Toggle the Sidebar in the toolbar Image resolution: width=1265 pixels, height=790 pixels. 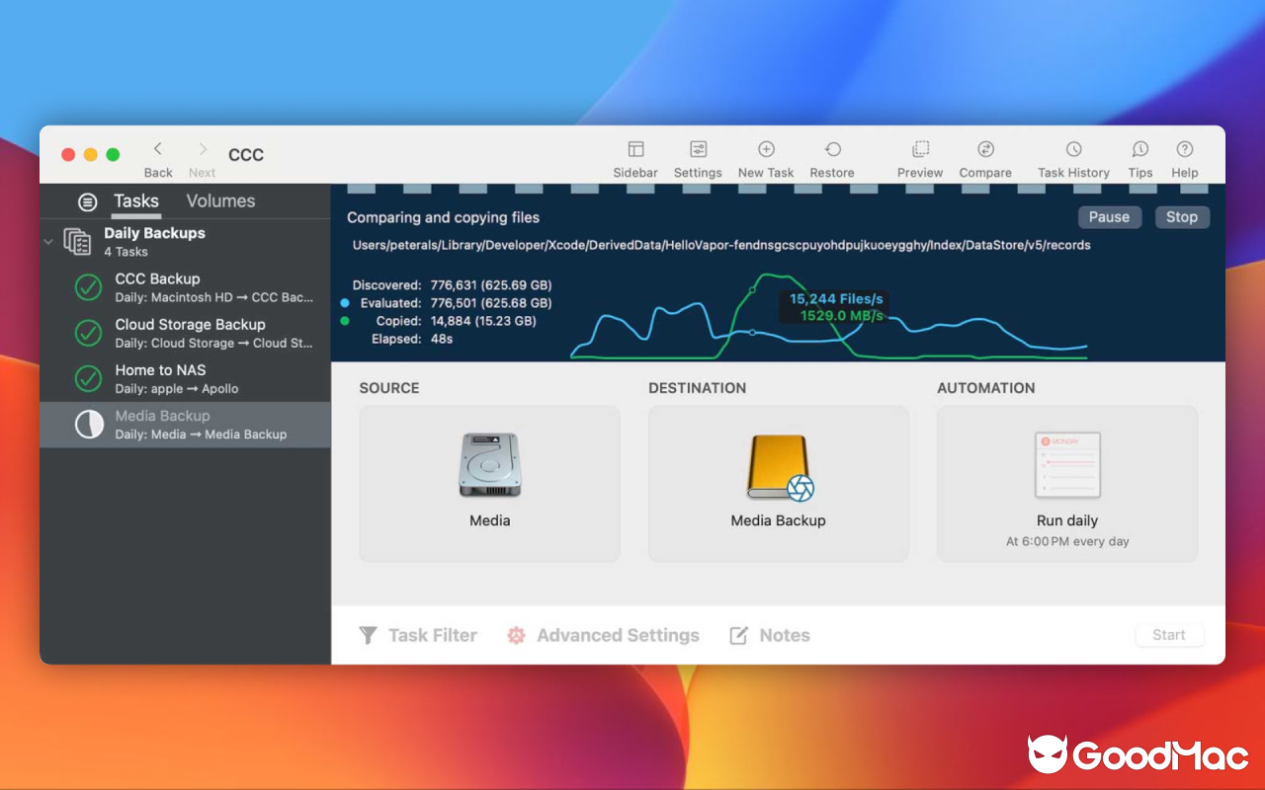[634, 156]
